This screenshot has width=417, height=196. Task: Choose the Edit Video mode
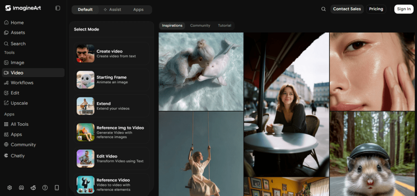(112, 158)
